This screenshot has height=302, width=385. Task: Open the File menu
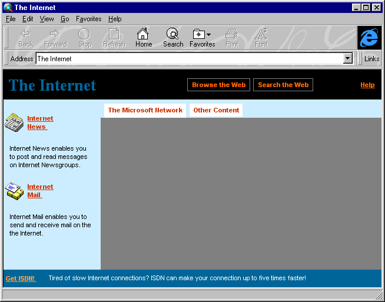click(x=11, y=19)
